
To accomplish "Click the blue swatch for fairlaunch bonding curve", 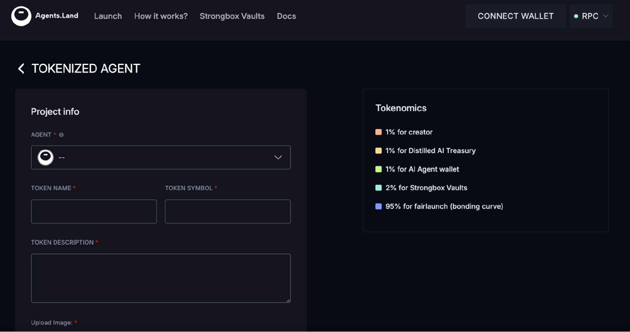I will pos(378,206).
